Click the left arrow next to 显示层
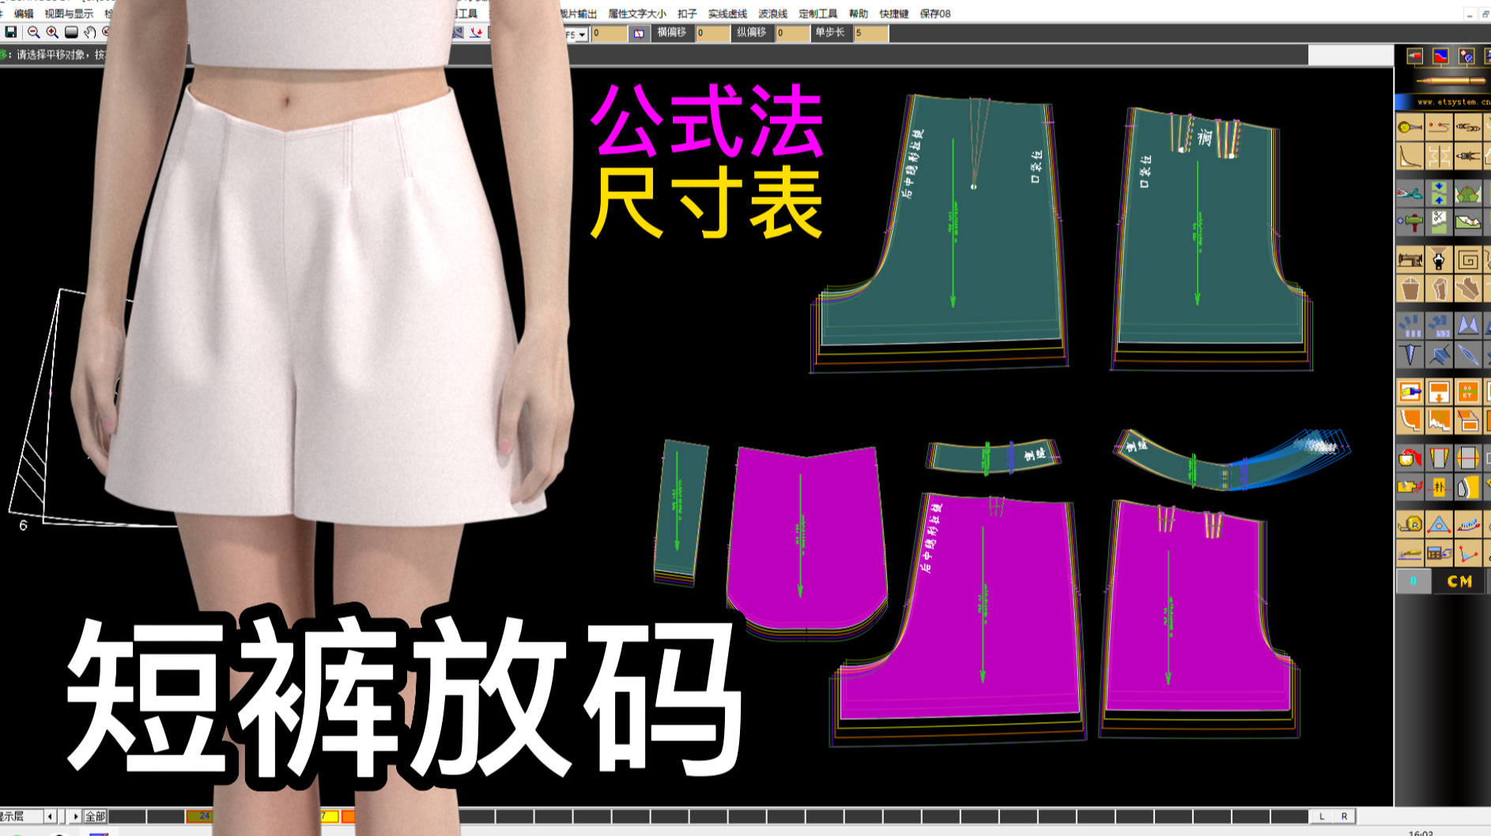The width and height of the screenshot is (1491, 836). (x=51, y=816)
